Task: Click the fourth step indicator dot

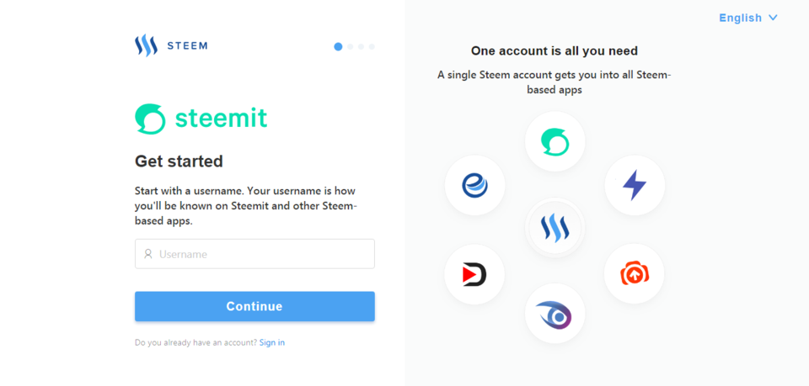Action: click(x=372, y=46)
